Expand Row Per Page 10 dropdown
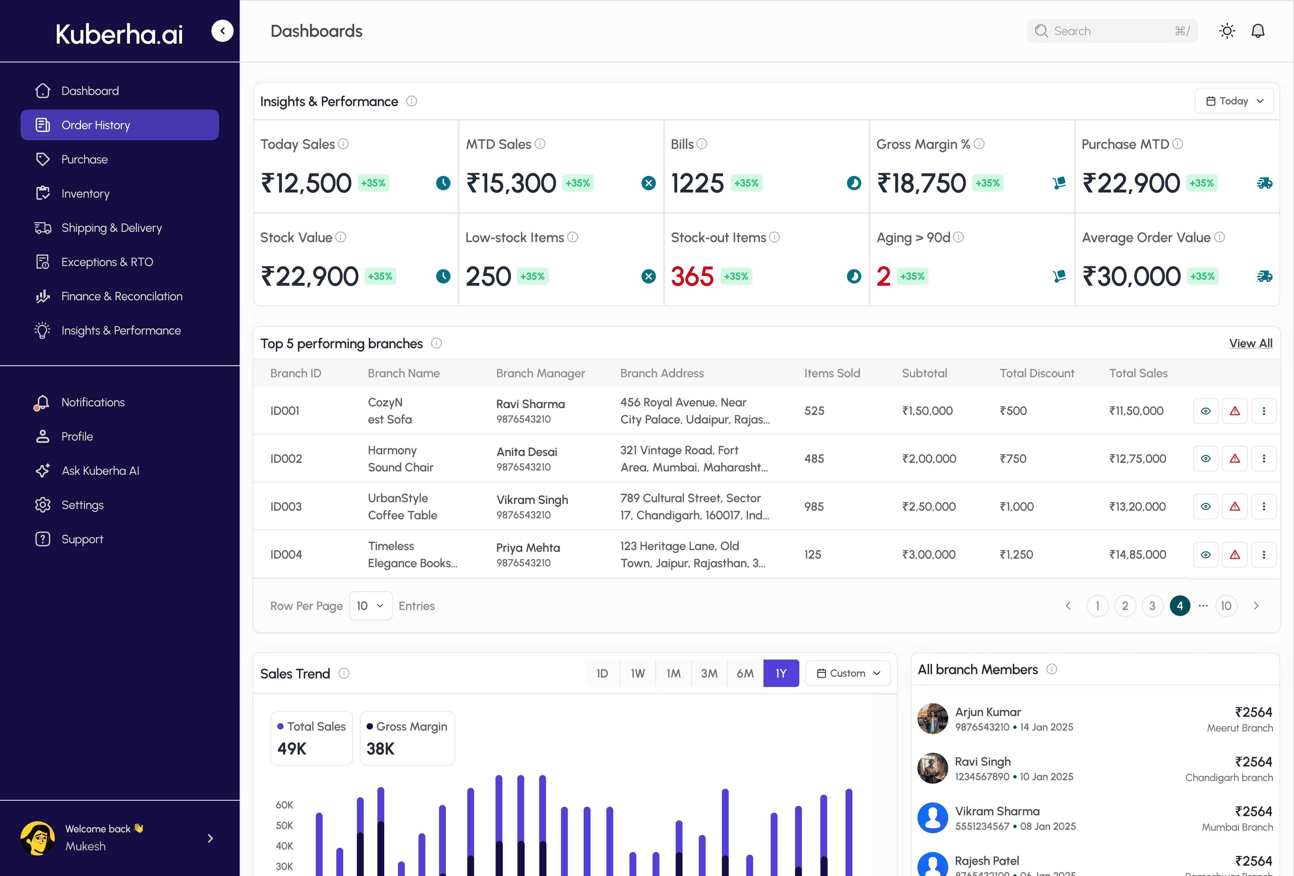Screen dimensions: 1294x876 (370, 605)
